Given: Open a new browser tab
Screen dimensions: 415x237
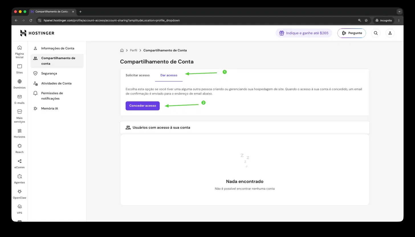Looking at the screenshot, I should [80, 12].
